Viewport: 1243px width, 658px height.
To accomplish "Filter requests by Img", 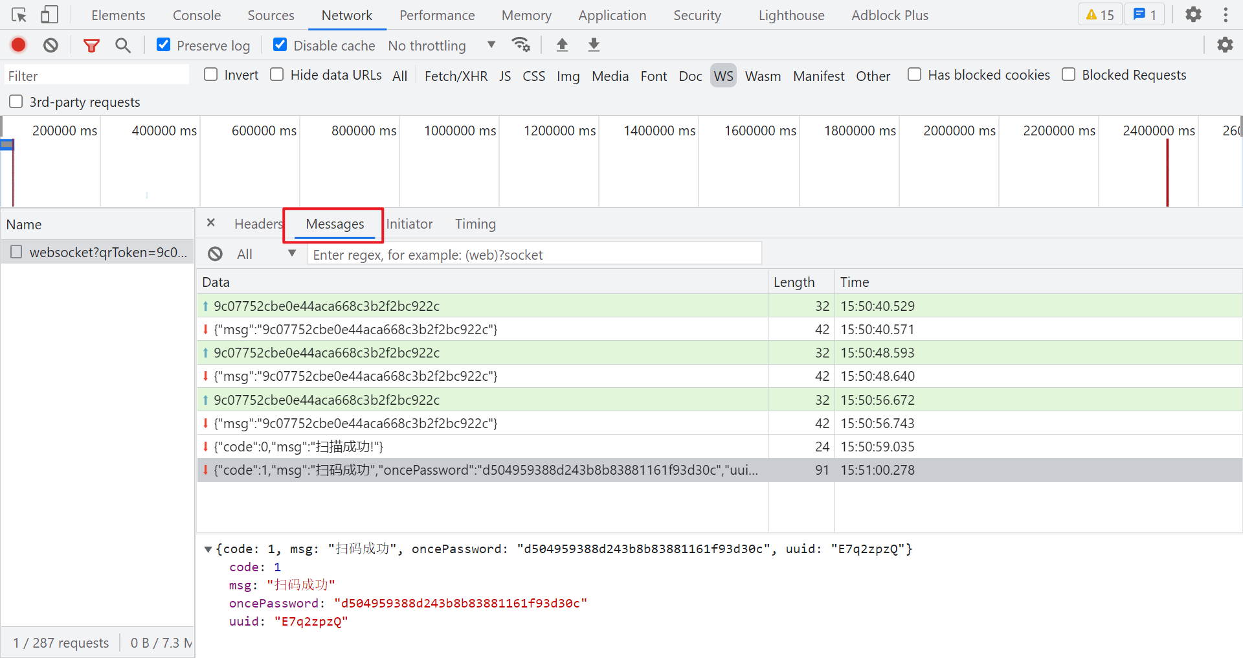I will [568, 76].
